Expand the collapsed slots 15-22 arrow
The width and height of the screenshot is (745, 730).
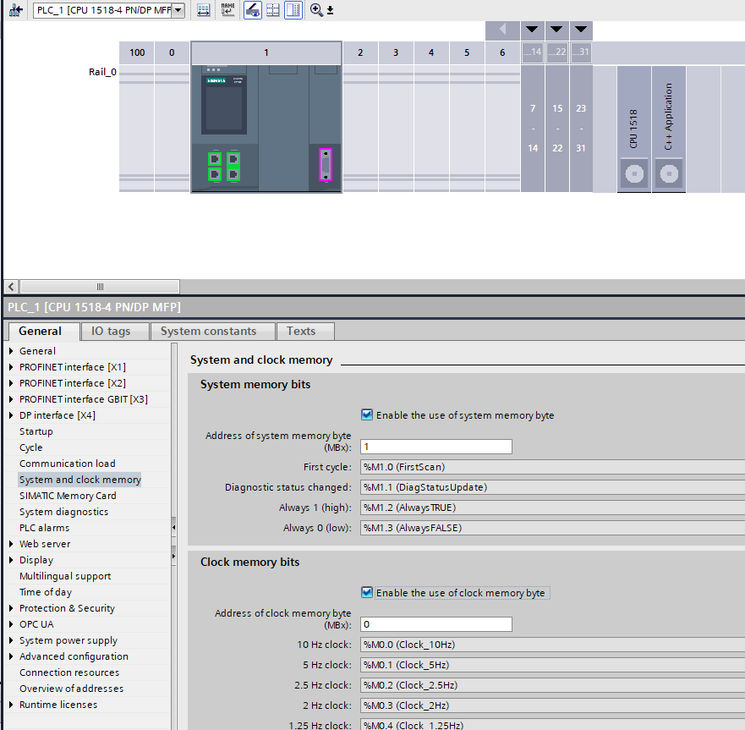coord(556,30)
